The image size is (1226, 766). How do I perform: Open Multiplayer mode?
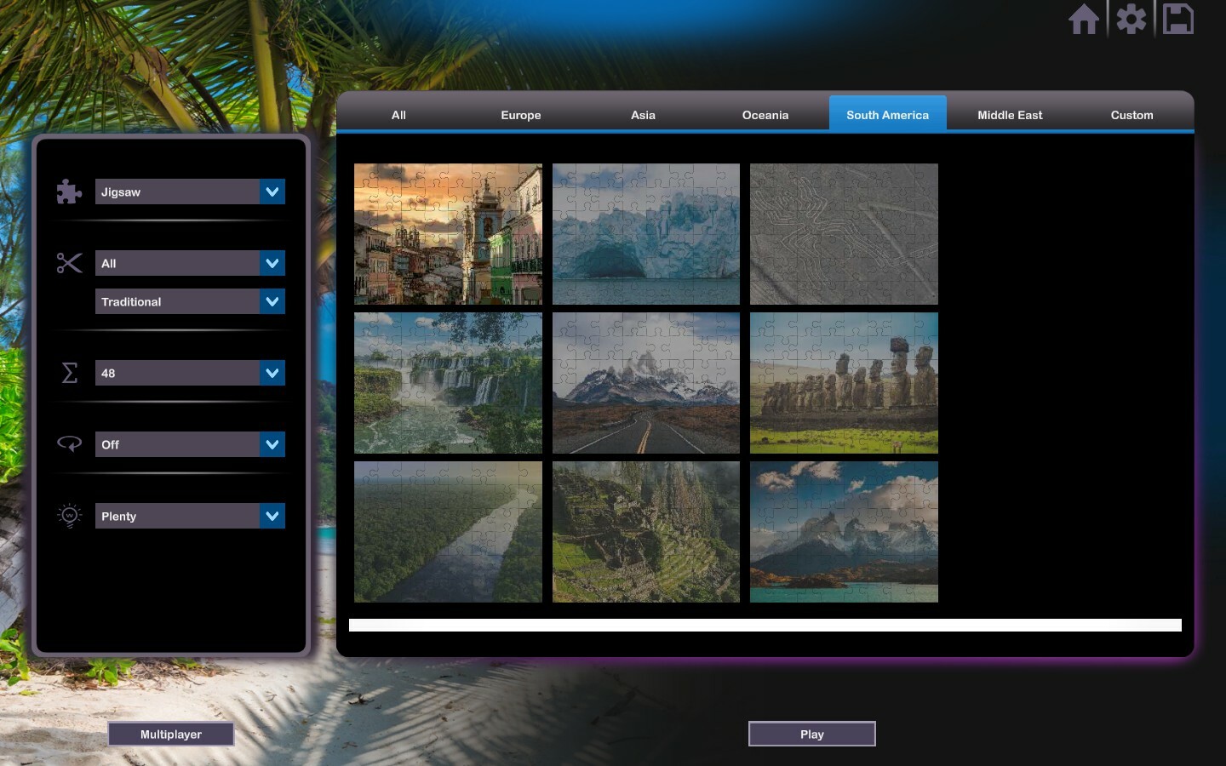pyautogui.click(x=170, y=734)
